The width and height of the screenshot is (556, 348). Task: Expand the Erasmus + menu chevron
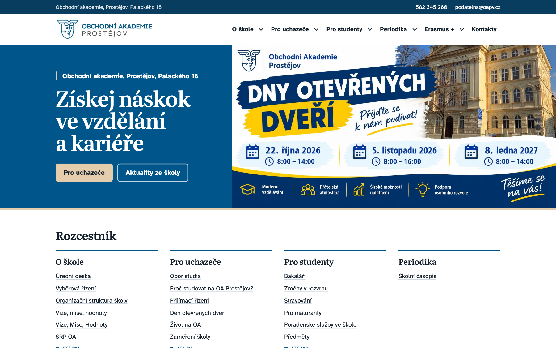click(462, 29)
